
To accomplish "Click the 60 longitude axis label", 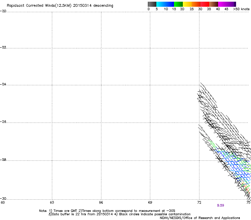I will (x=3, y=203).
